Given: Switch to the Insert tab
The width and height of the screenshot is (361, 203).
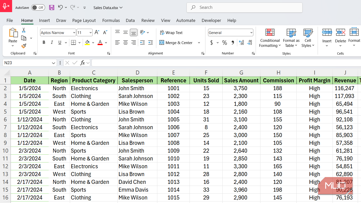Looking at the screenshot, I should pyautogui.click(x=44, y=20).
